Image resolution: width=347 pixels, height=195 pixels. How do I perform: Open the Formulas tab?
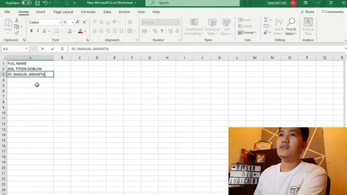[88, 12]
